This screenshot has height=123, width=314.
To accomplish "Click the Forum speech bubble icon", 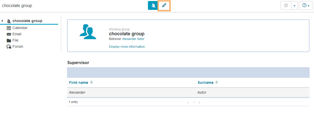I will (9, 47).
